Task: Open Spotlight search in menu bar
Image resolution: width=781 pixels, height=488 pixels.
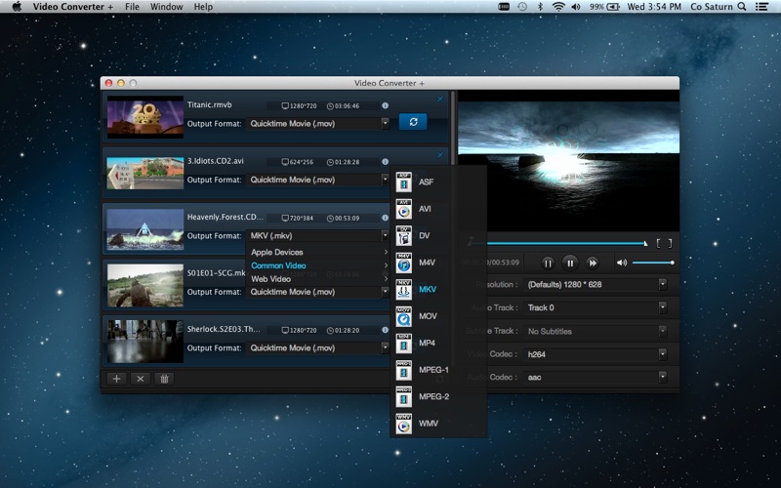Action: pyautogui.click(x=742, y=7)
